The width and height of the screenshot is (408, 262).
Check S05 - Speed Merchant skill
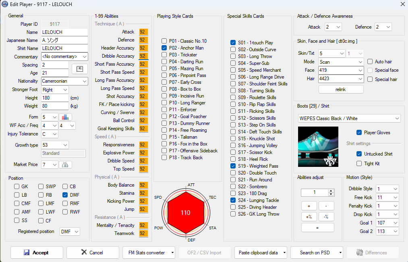coord(233,70)
